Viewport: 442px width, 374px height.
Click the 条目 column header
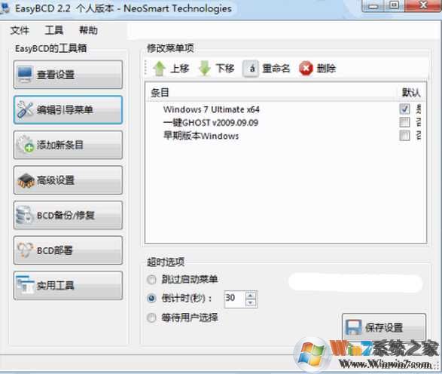pyautogui.click(x=160, y=92)
